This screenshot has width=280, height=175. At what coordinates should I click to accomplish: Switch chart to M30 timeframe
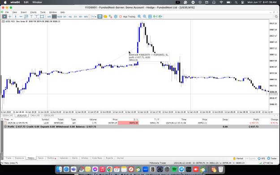(x=60, y=17)
